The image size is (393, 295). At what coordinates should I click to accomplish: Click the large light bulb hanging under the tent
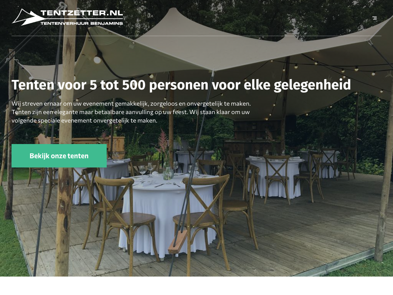tap(97, 60)
